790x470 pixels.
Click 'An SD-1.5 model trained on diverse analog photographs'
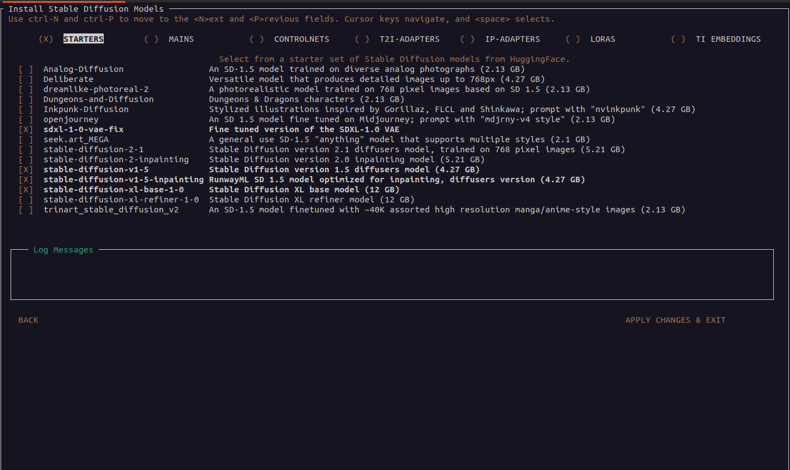pyautogui.click(x=367, y=69)
